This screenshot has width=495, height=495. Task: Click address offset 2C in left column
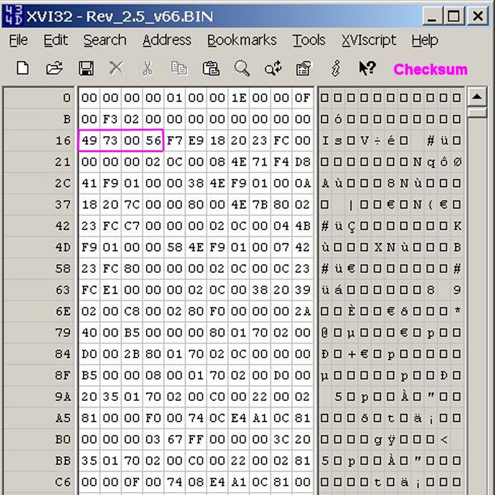(x=62, y=183)
